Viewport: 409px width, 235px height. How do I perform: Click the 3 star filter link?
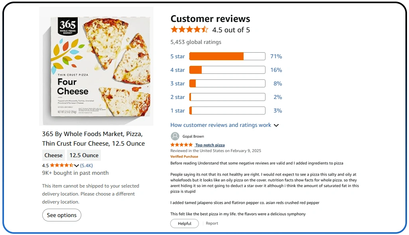pyautogui.click(x=177, y=83)
